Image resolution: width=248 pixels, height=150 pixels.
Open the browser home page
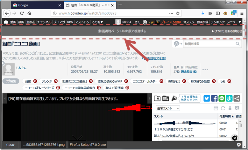pyautogui.click(x=29, y=13)
